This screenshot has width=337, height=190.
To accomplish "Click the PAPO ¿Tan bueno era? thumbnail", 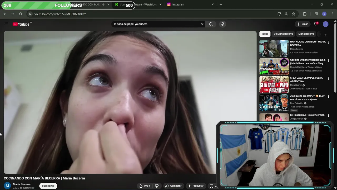I will point(274,103).
